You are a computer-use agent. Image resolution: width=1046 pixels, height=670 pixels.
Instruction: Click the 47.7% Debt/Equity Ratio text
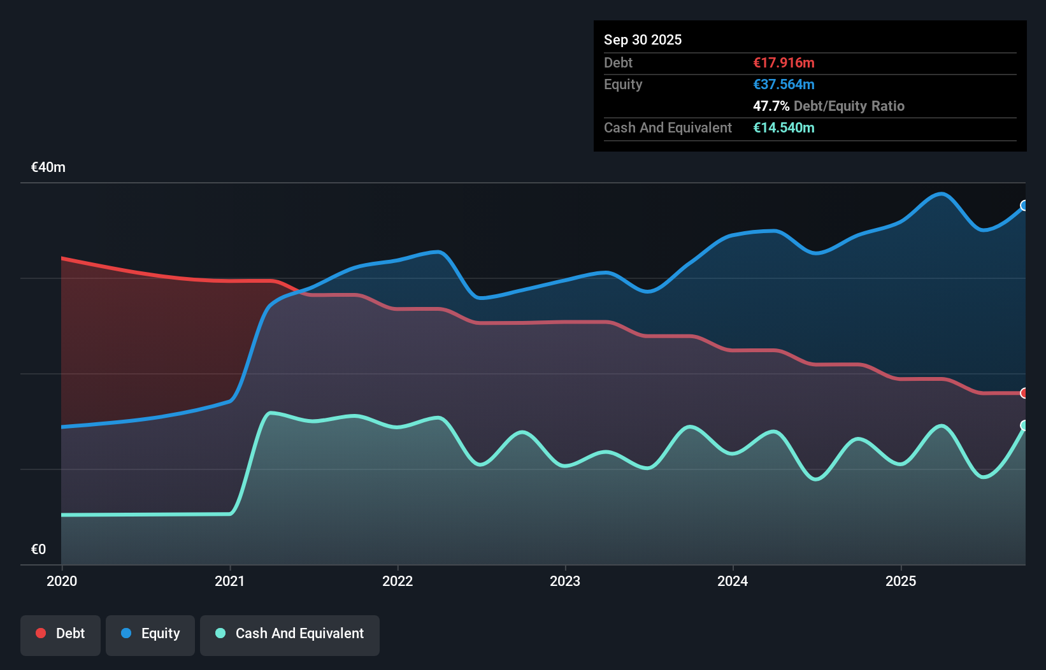(x=829, y=106)
